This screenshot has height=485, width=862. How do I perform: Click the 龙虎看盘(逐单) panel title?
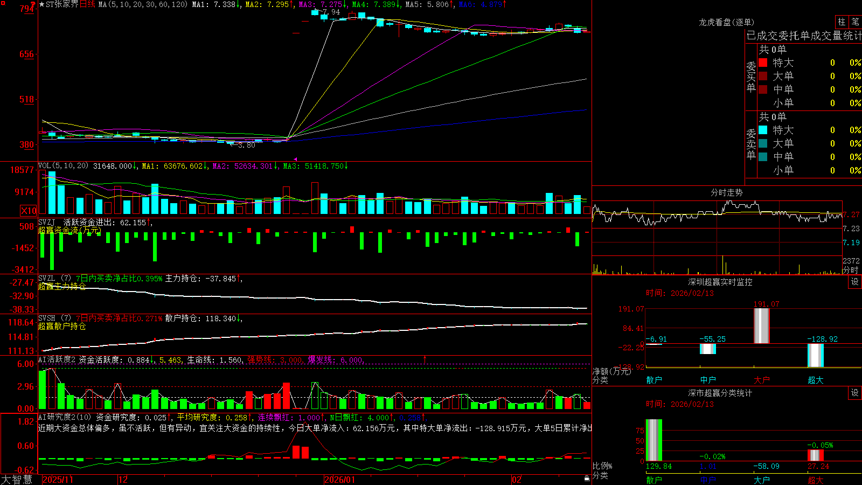[726, 22]
